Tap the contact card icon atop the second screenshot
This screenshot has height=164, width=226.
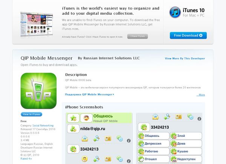click(x=179, y=117)
